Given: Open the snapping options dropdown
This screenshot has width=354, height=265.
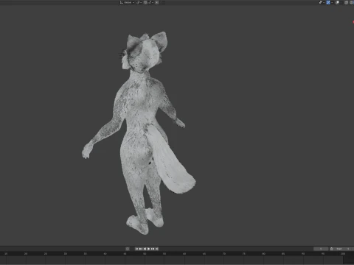Looking at the screenshot, I should coord(150,2).
